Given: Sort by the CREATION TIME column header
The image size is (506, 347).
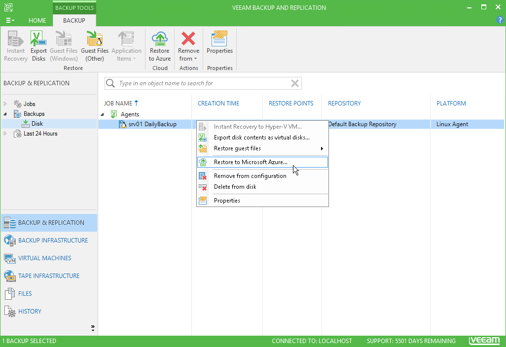Looking at the screenshot, I should 218,103.
